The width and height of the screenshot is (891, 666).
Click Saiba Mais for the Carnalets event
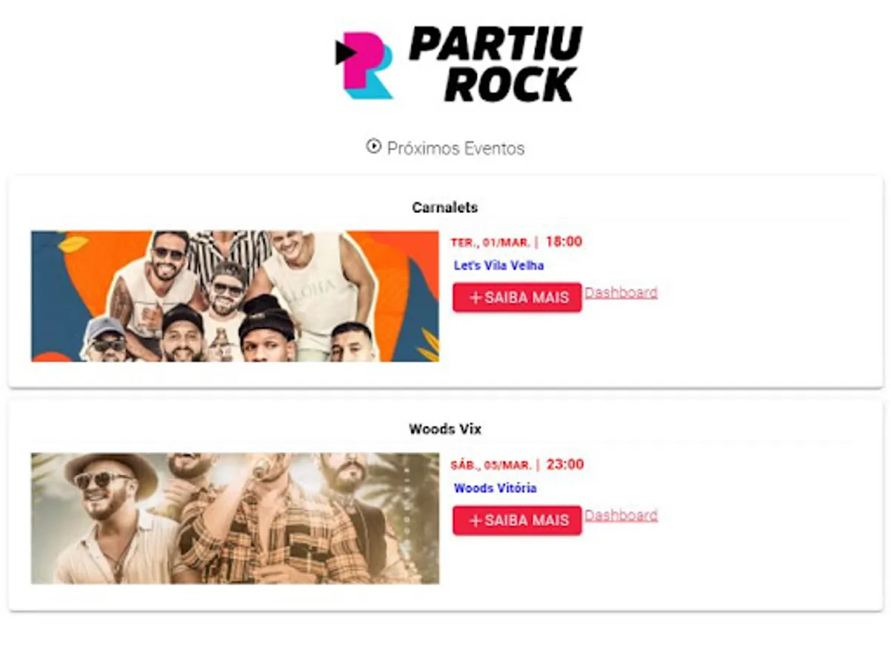[x=517, y=297]
